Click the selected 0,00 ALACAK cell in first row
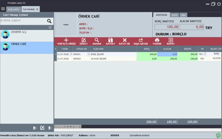The image size is (222, 139). [x=167, y=54]
